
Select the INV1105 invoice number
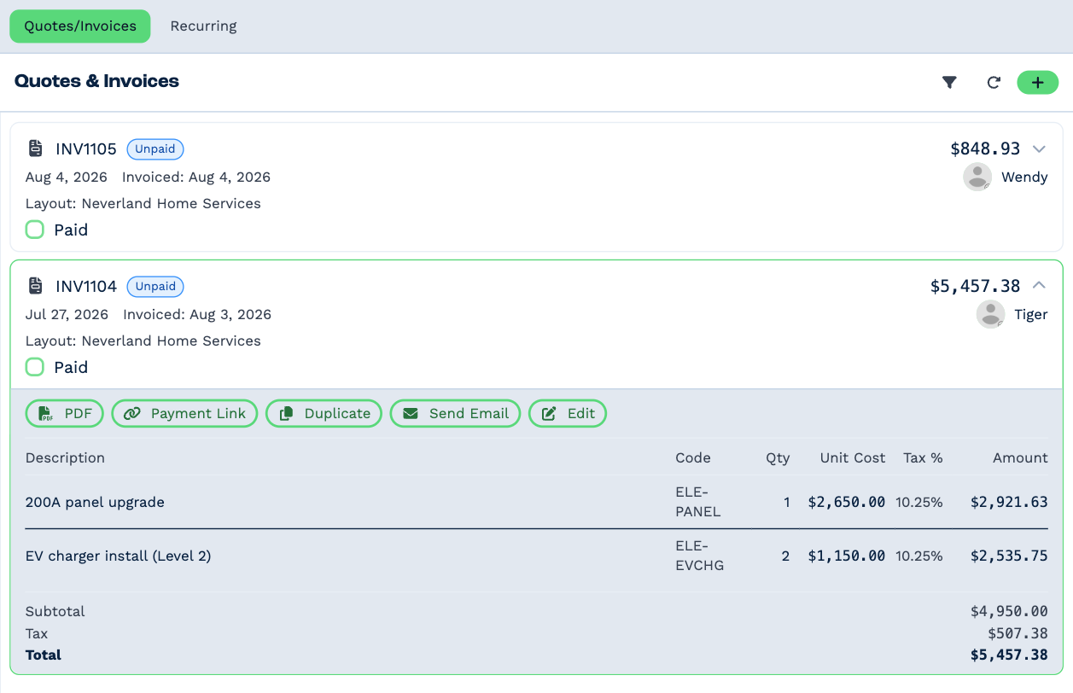tap(86, 149)
